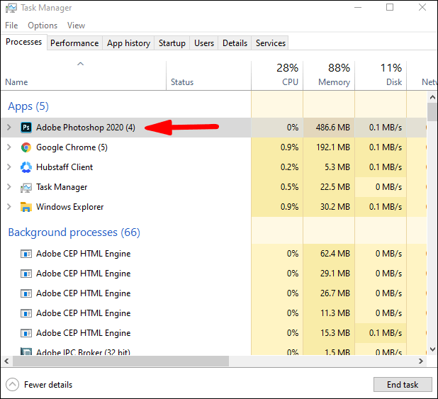Switch to the Services tab
Viewport: 438px width, 399px height.
(x=271, y=43)
